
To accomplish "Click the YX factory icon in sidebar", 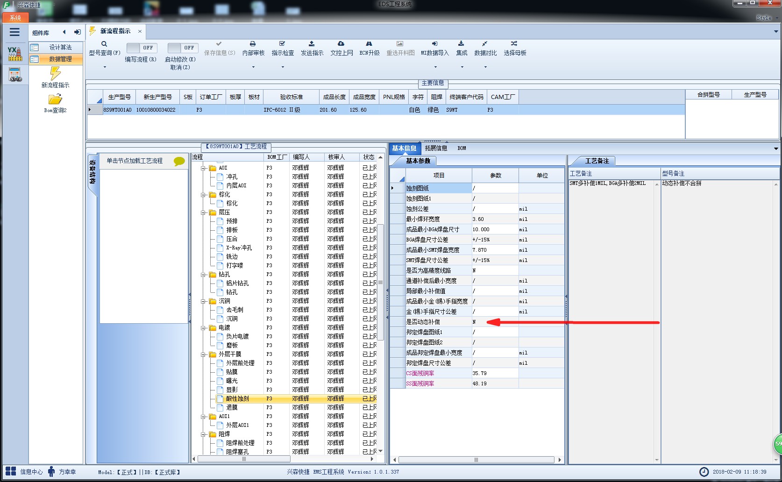I will (15, 53).
